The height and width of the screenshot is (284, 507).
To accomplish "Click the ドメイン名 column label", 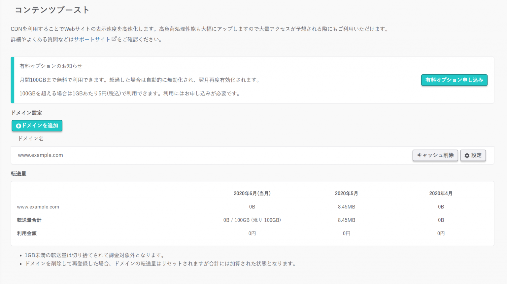I will pos(31,139).
